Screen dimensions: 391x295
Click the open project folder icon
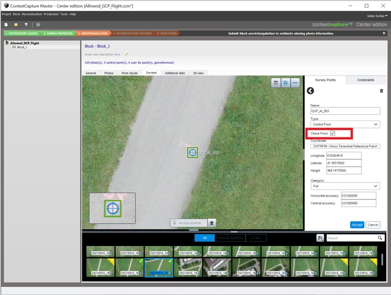click(16, 25)
